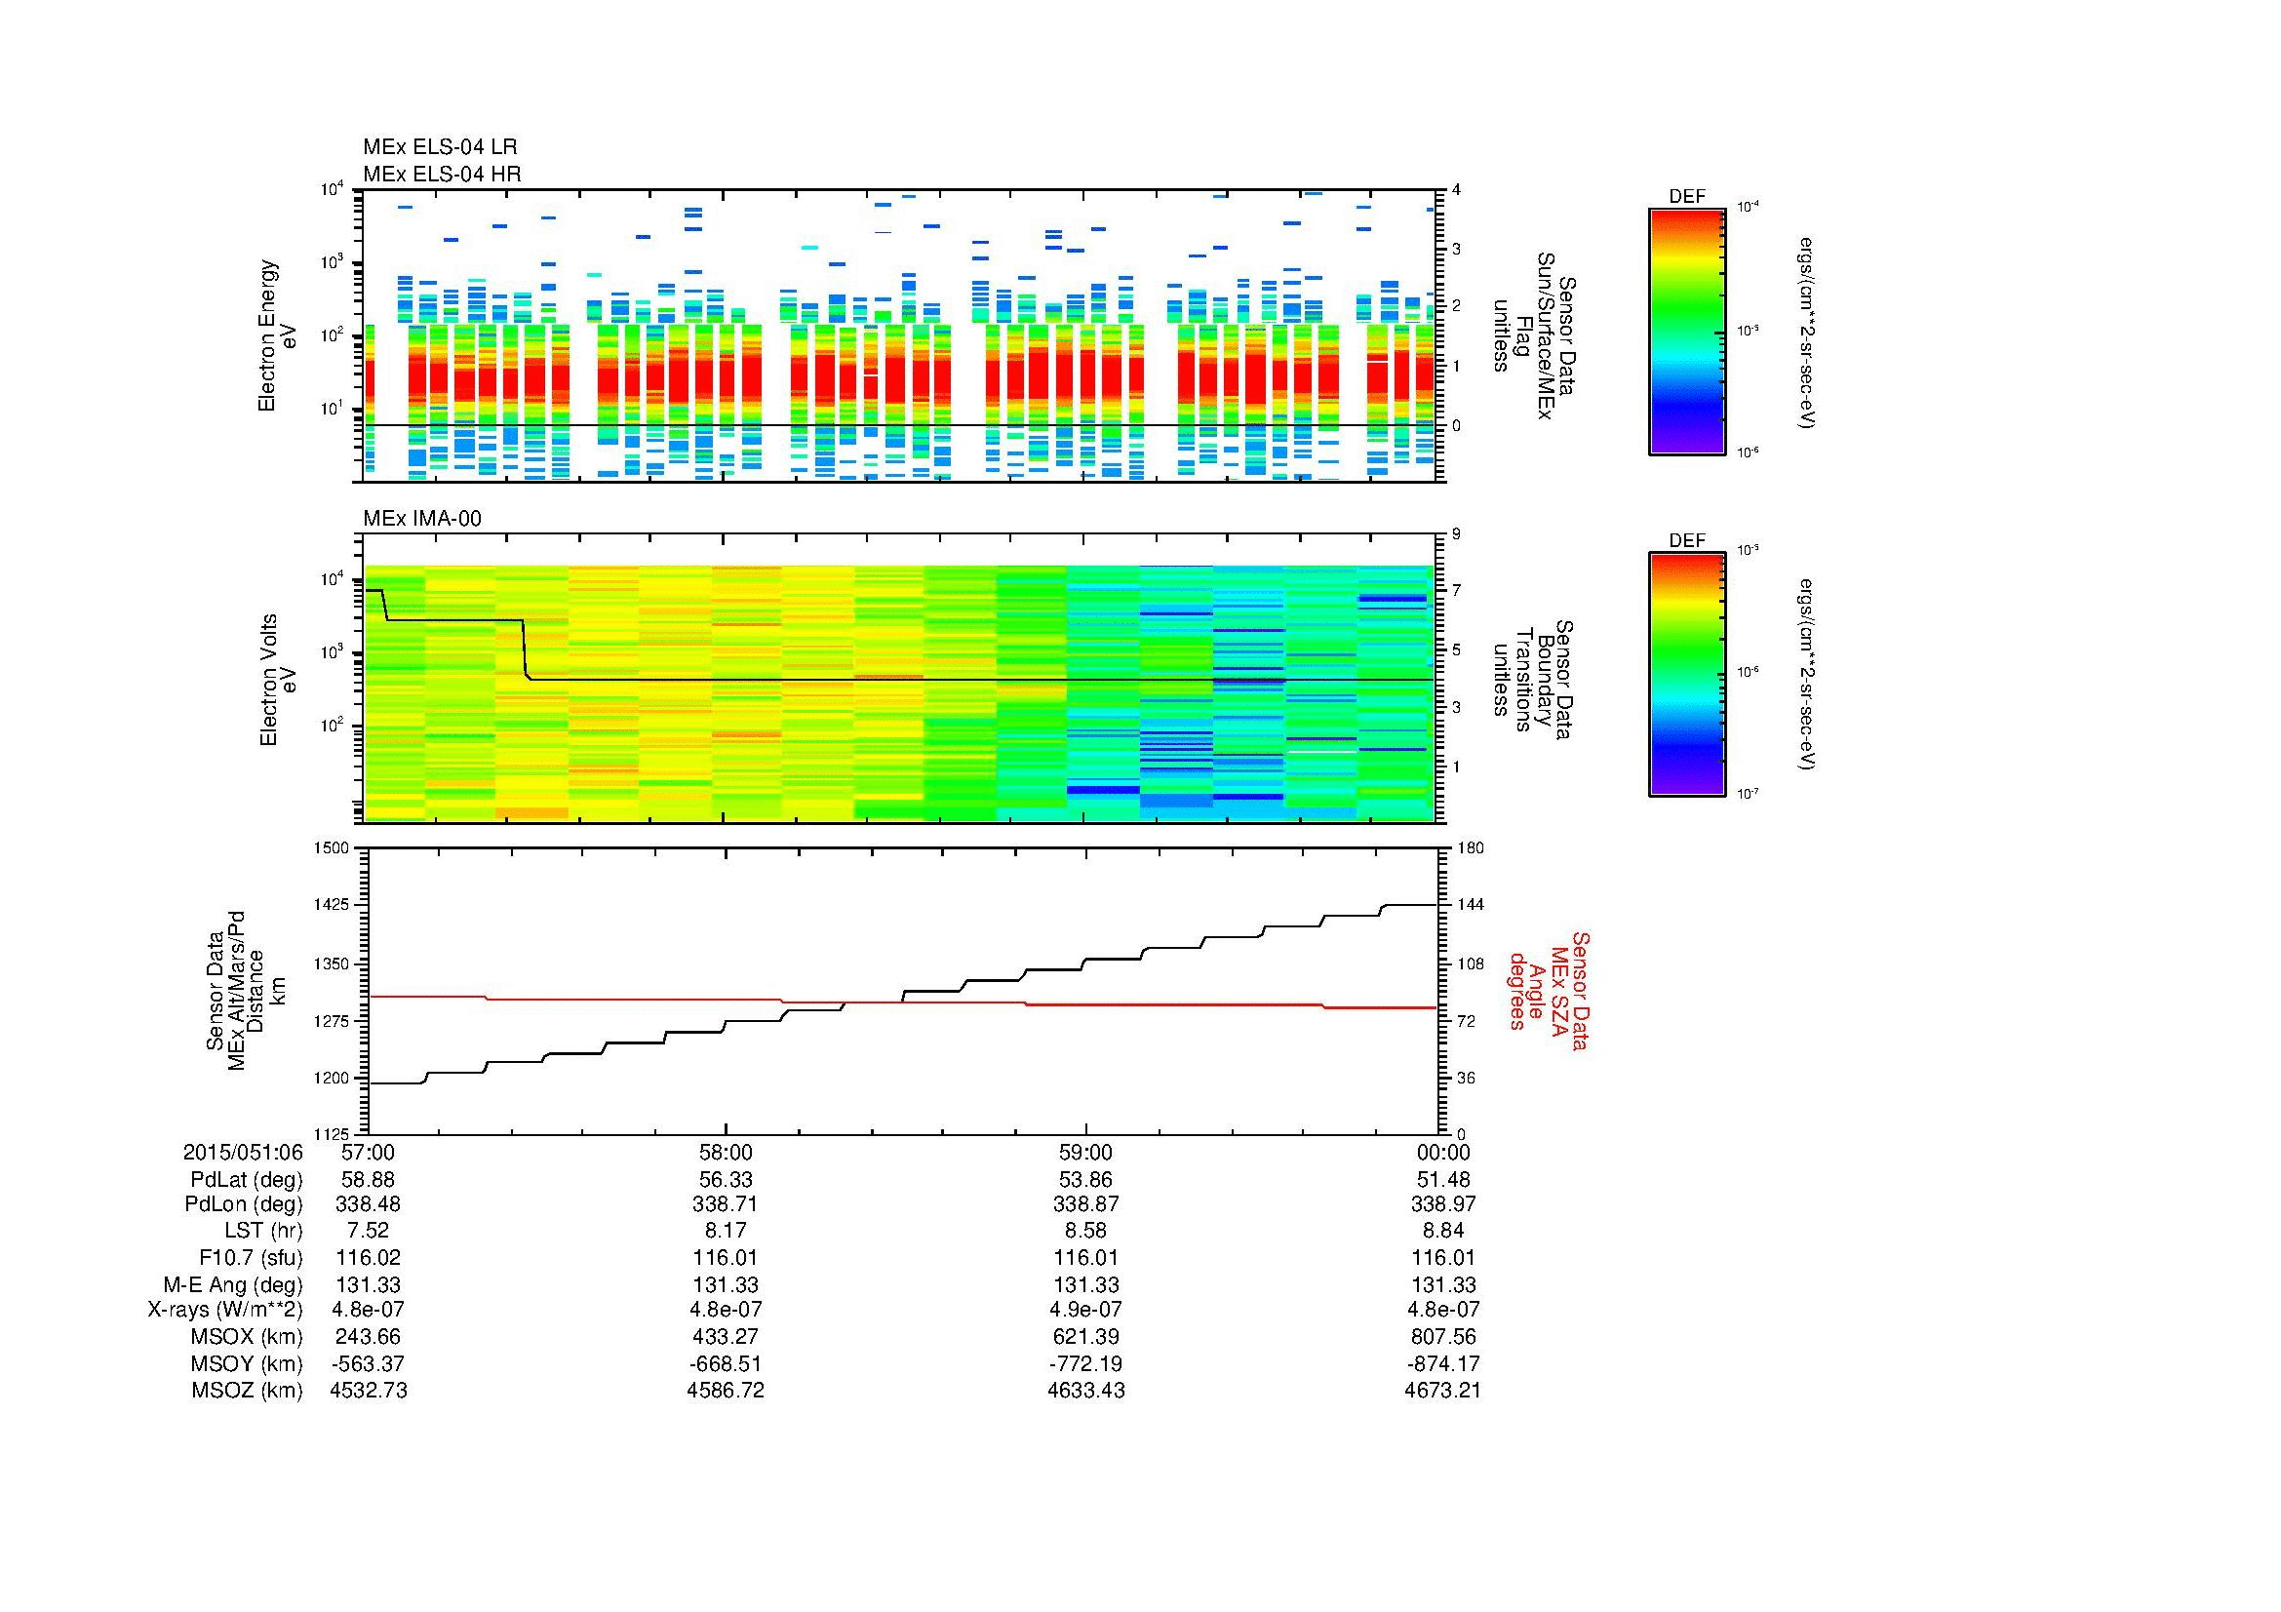The image size is (2281, 1612).
Task: Click the "M-E Ang (deg)" row label
Action: coord(233,1284)
